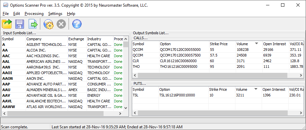Sort input list by Industry column header

click(x=100, y=39)
